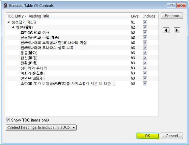
Task: Select the 소하(蕭何)가 미앙궁 entry
Action: [x=68, y=83]
